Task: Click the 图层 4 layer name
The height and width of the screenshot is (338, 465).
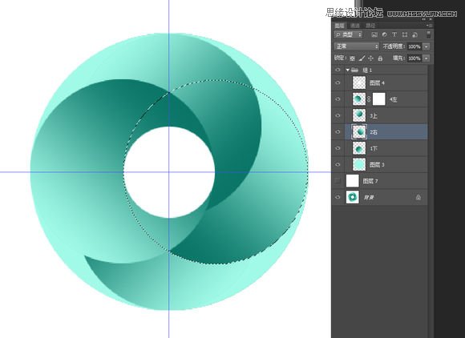Action: click(x=377, y=83)
